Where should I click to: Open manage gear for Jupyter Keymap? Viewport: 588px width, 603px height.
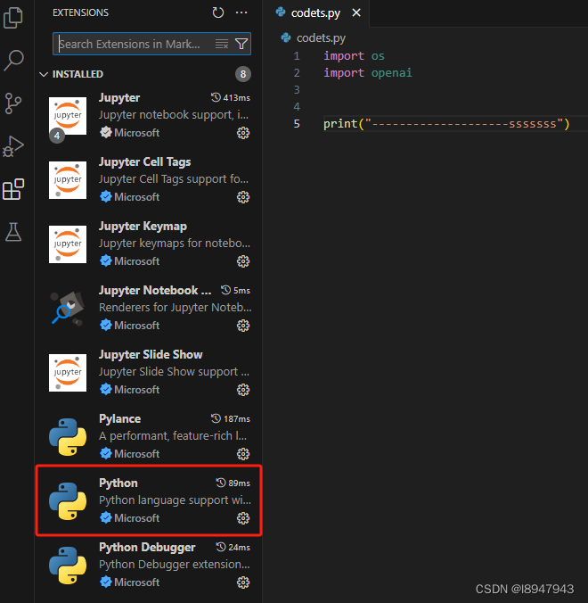243,261
